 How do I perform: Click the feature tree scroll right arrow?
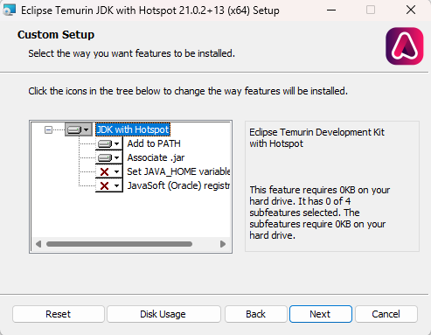(223, 244)
